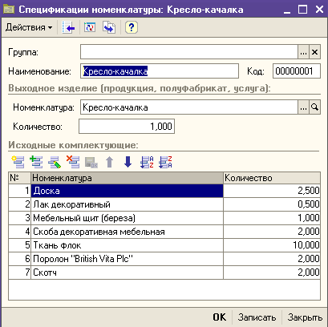328x327 pixels.
Task: Click the Количество field showing 1,000
Action: (x=127, y=127)
